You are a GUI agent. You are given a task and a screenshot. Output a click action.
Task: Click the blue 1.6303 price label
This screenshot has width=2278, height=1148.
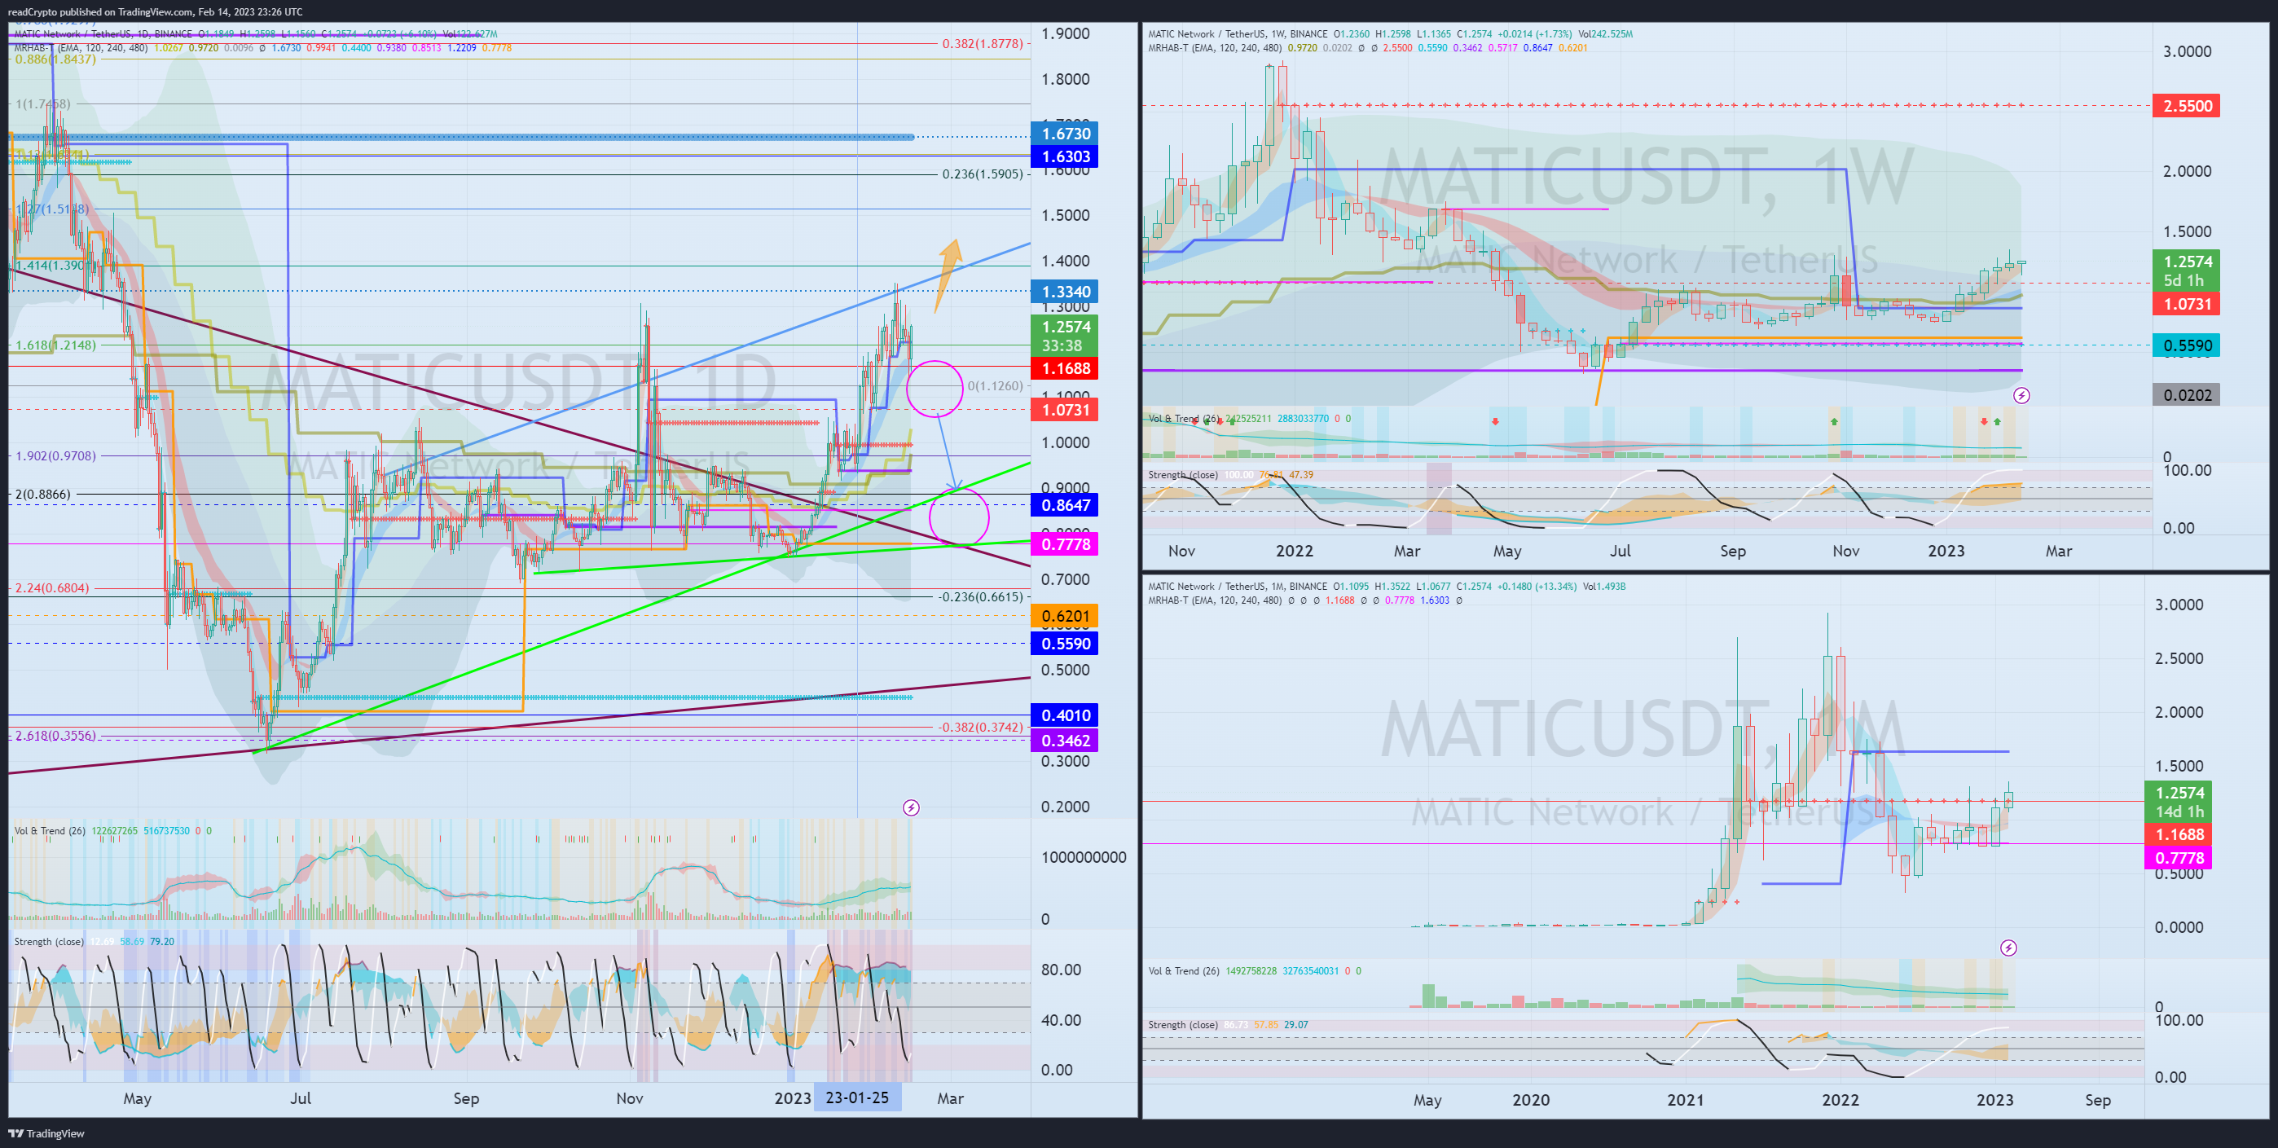tap(1065, 156)
